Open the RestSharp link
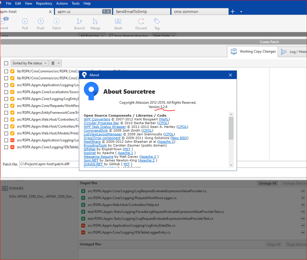Screen dimensions: 307x260 pos(92,142)
